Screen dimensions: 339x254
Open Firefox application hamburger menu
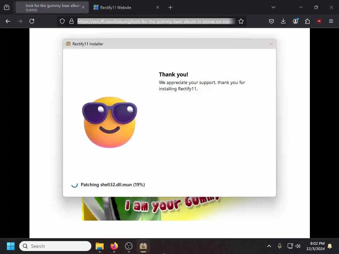pos(331,21)
